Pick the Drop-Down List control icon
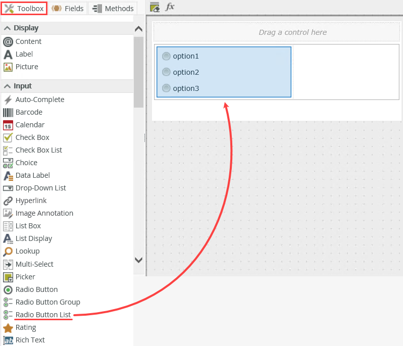 (8, 188)
